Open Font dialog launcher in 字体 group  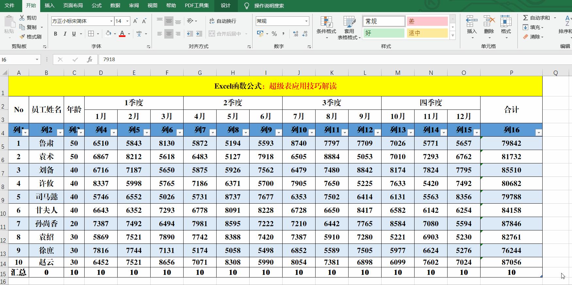pos(149,47)
